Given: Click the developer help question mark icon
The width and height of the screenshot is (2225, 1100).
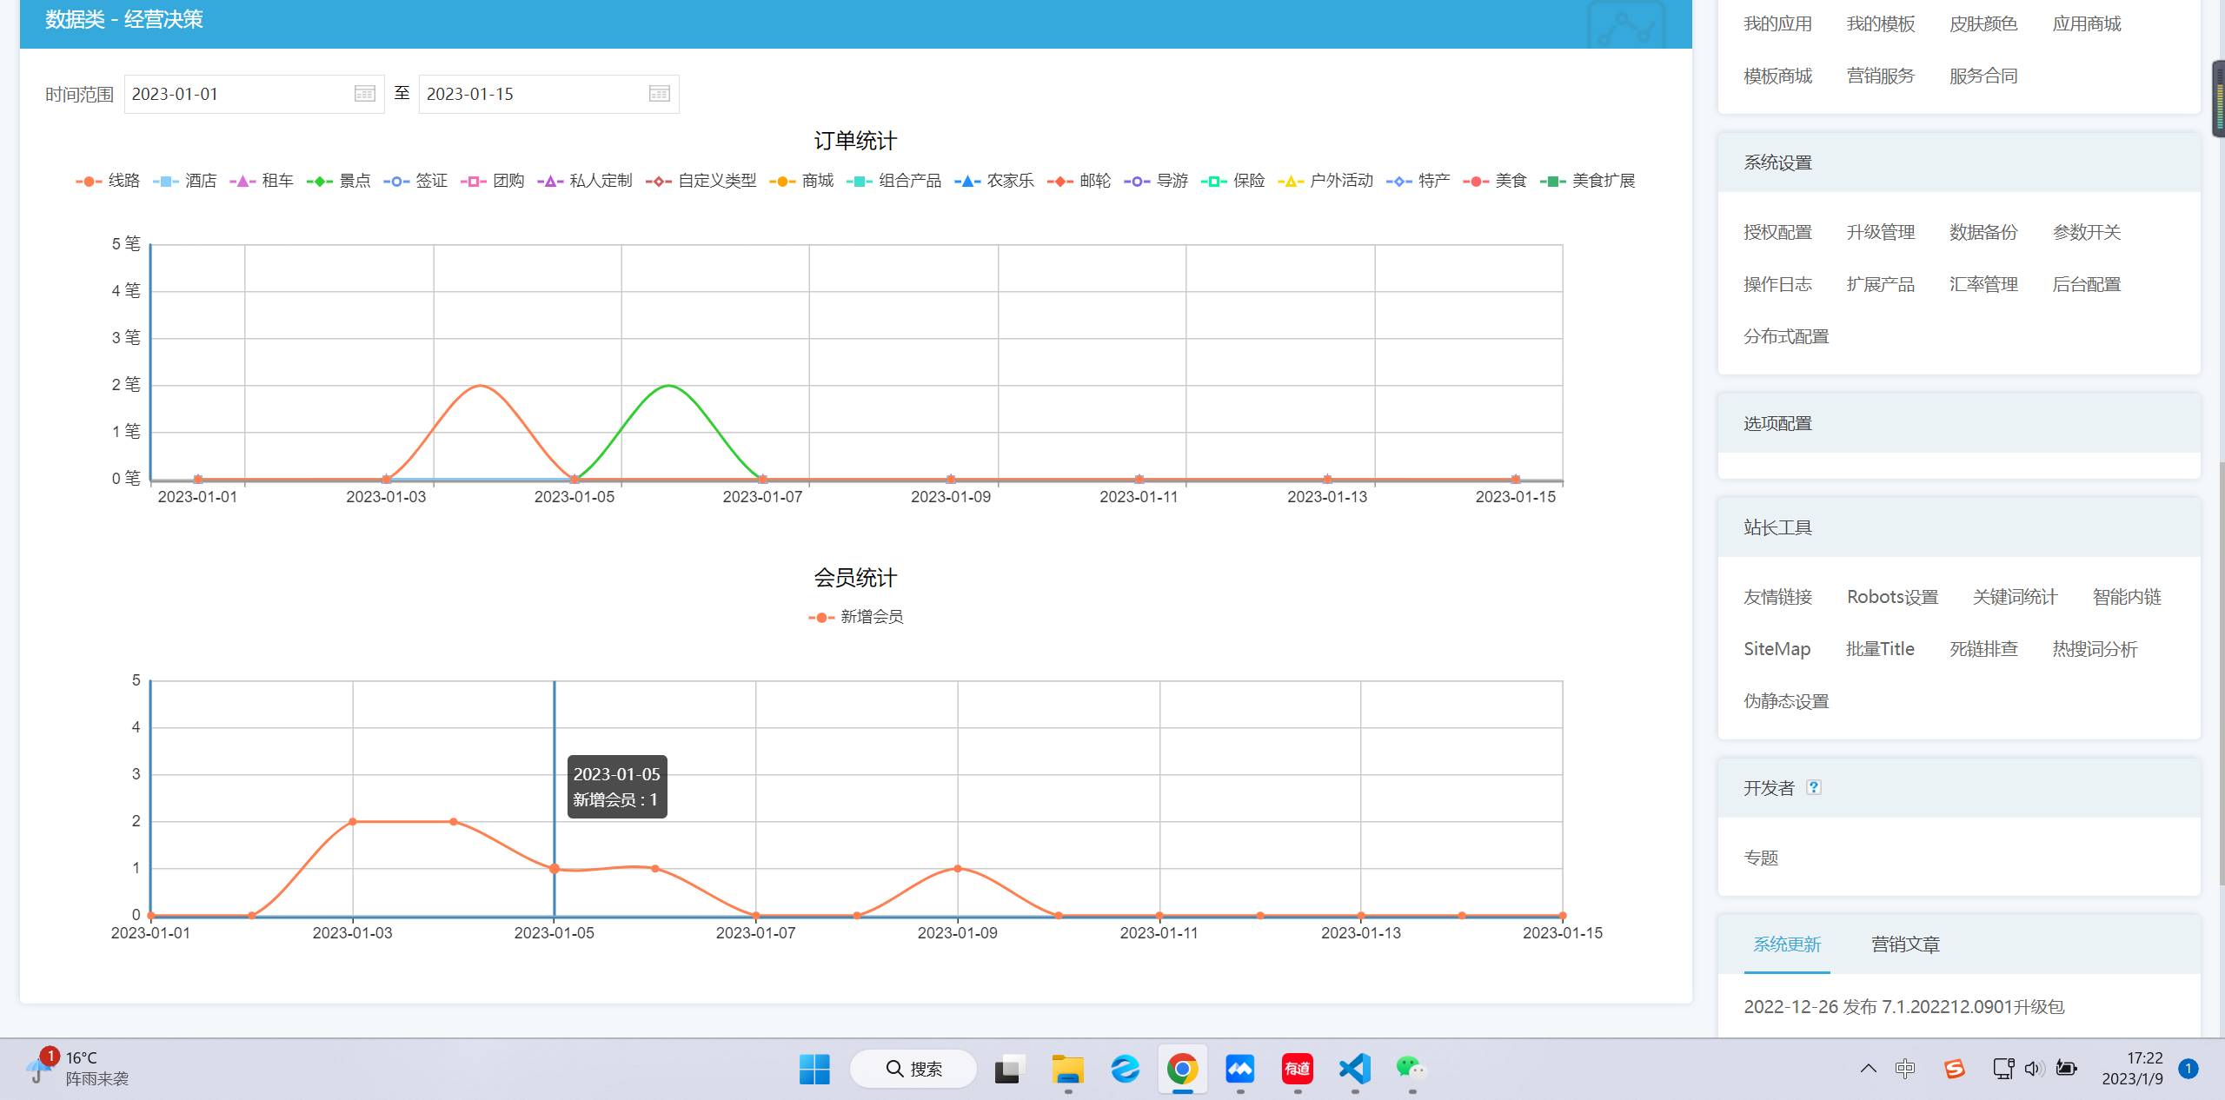Looking at the screenshot, I should pos(1814,787).
